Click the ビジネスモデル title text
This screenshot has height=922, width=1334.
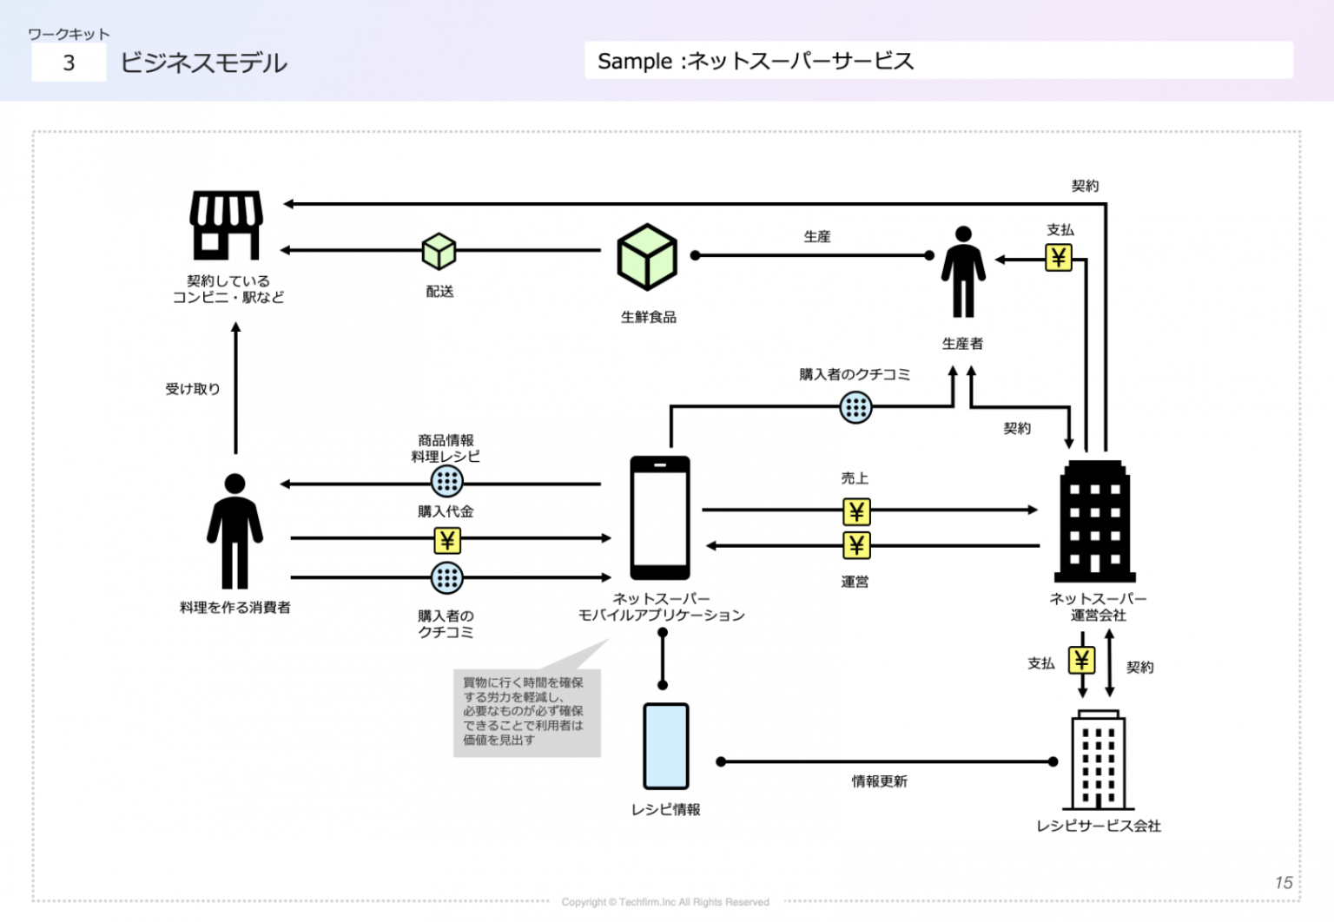(x=204, y=62)
